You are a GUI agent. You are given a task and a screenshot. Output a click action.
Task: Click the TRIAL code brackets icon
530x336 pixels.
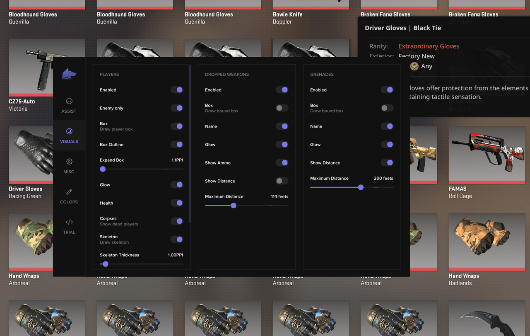(x=69, y=222)
